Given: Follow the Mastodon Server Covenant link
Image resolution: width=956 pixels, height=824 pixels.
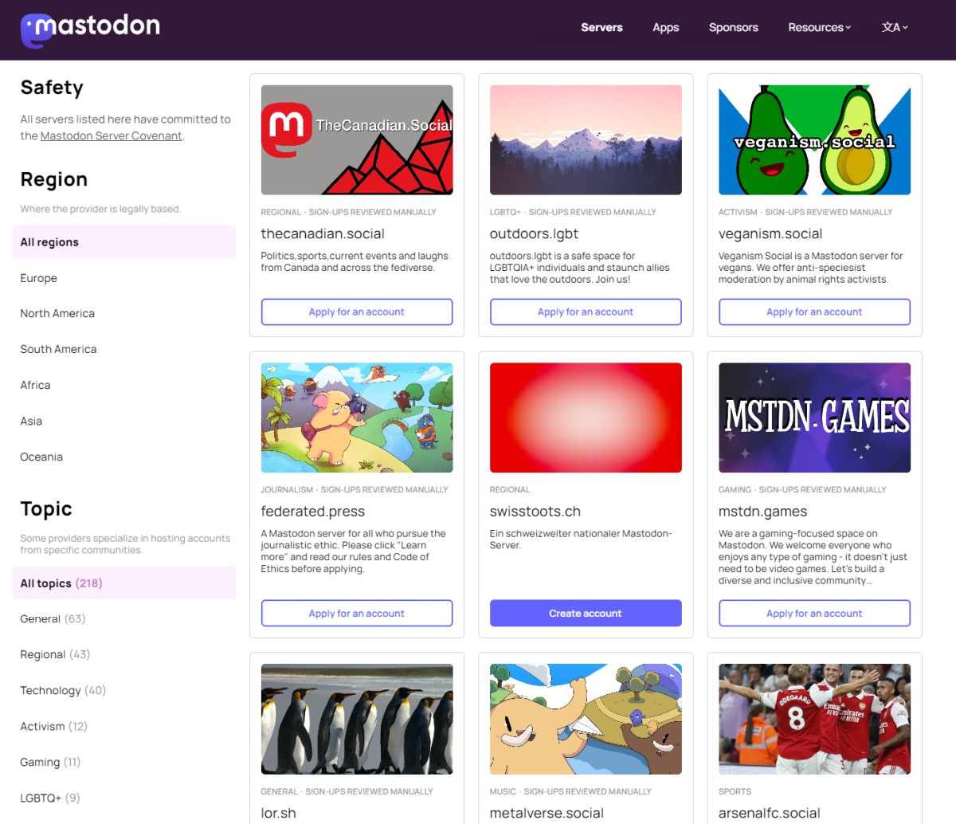Looking at the screenshot, I should pos(112,135).
